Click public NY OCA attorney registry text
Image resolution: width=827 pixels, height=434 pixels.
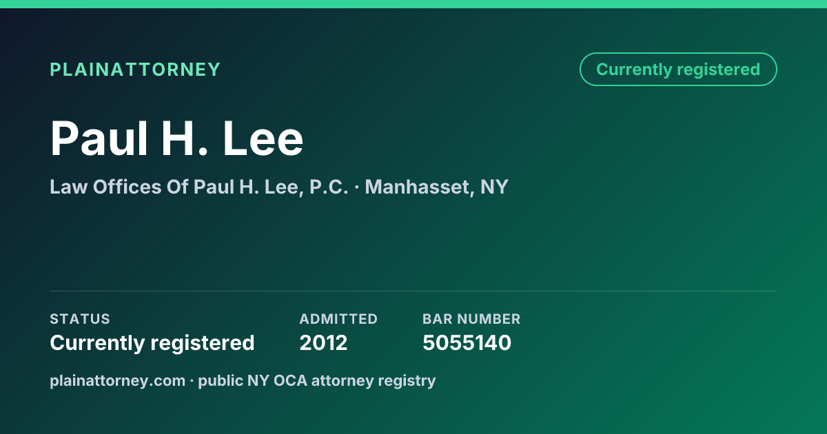point(317,380)
